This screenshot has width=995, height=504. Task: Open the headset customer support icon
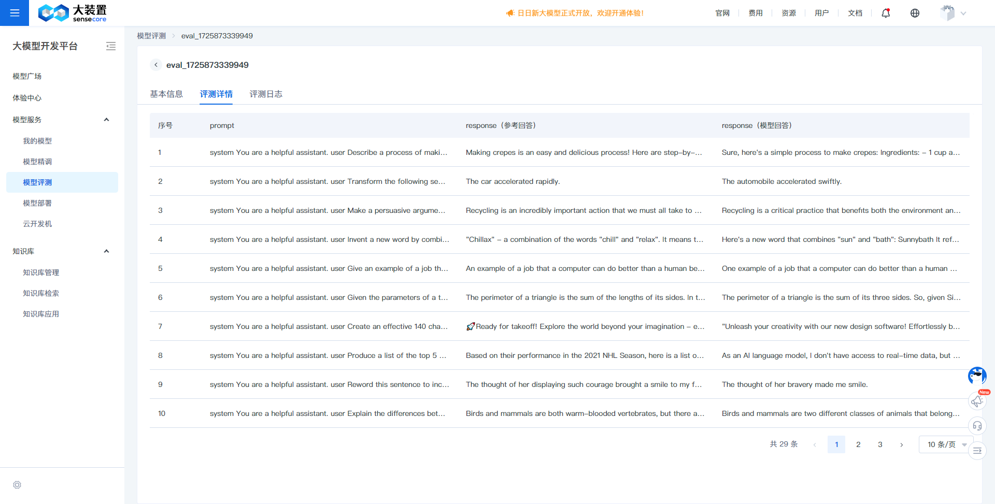(x=977, y=426)
